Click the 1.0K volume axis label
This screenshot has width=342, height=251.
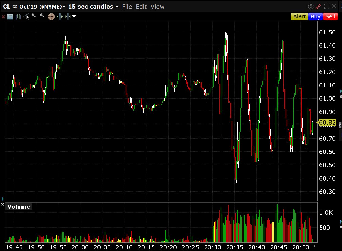coord(326,213)
